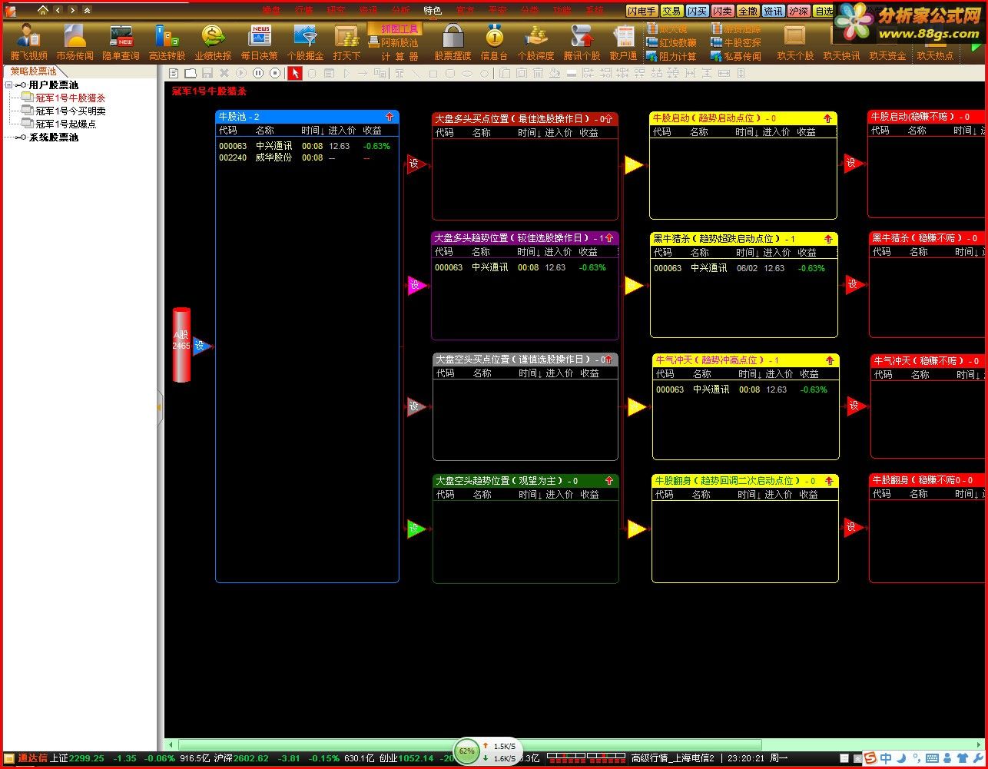This screenshot has height=769, width=988.
Task: Open 市场传闻 market rumors icon
Action: point(75,42)
